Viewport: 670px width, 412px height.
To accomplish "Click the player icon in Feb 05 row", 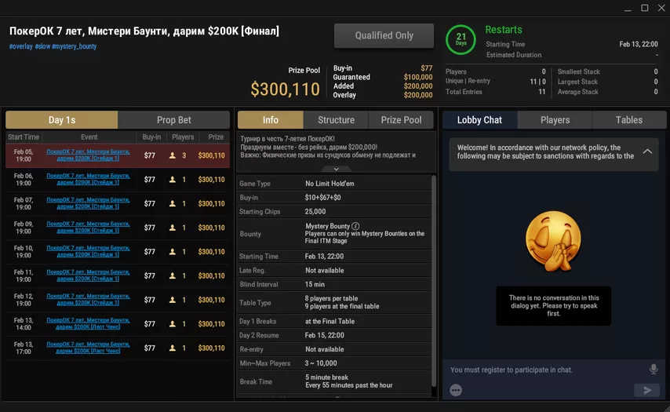I will point(173,155).
